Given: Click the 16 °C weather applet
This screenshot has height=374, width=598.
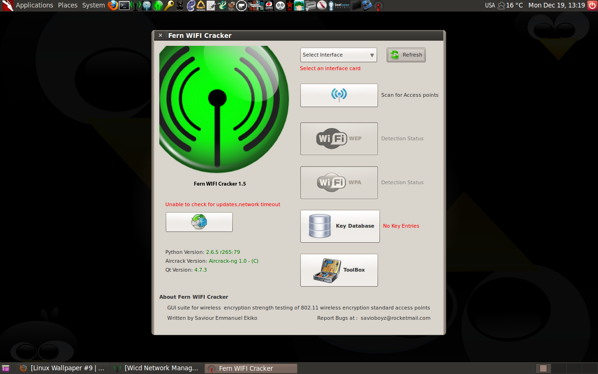Looking at the screenshot, I should click(510, 5).
